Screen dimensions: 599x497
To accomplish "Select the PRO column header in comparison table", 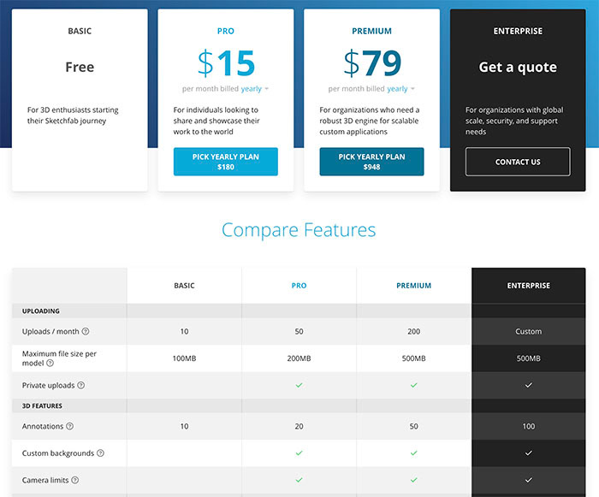I will 299,286.
